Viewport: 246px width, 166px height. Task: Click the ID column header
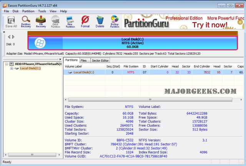[x=145, y=67]
